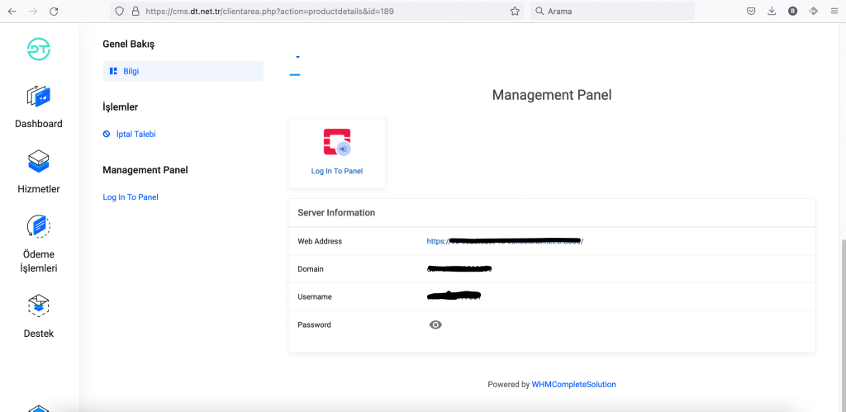This screenshot has width=846, height=412.
Task: Open the Destek support icon
Action: click(x=39, y=306)
